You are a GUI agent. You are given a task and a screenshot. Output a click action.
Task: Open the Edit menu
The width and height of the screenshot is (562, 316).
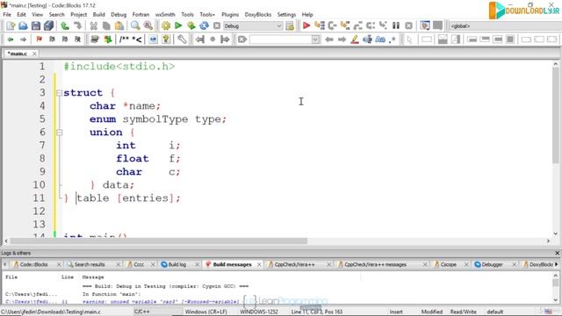tap(21, 14)
